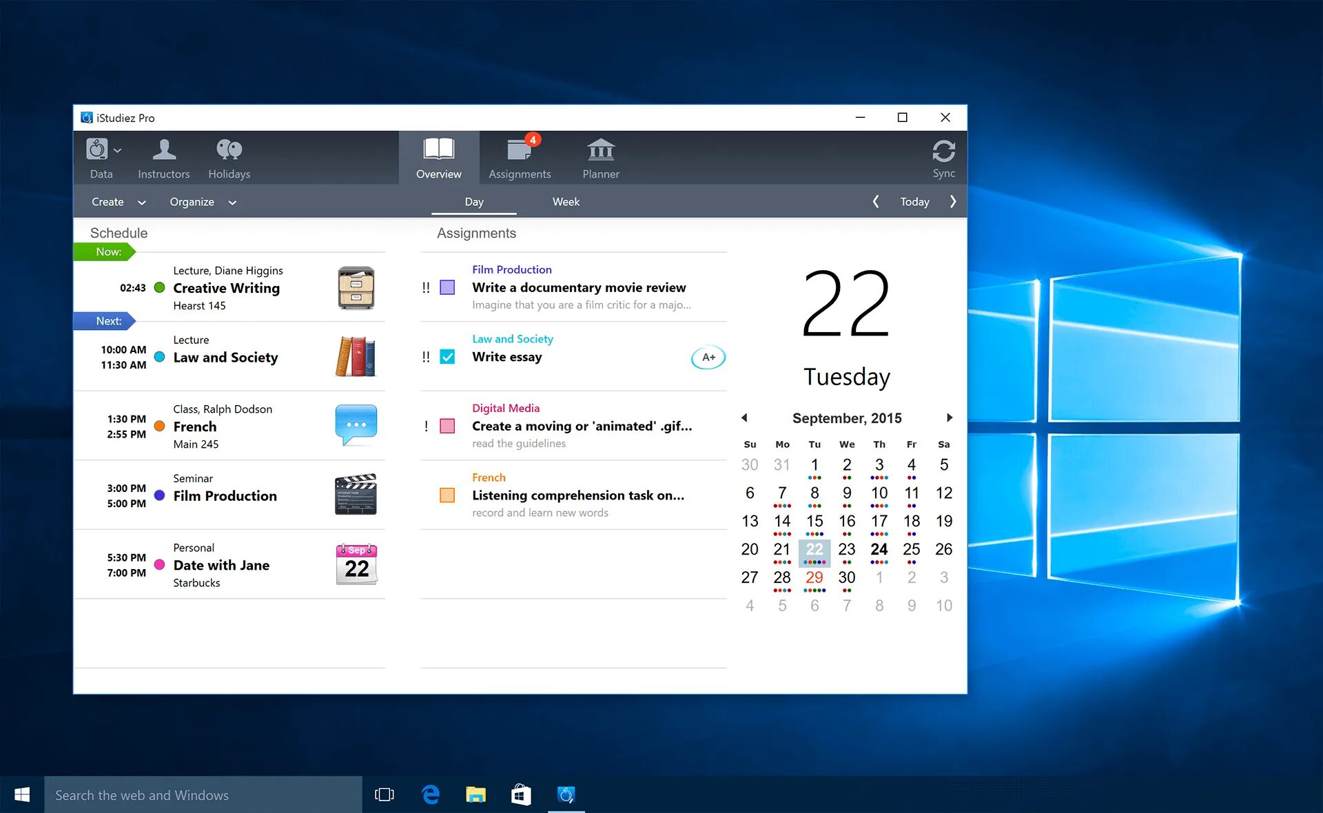Click the single priority mark beside Digital Media
The image size is (1323, 813).
coord(426,426)
